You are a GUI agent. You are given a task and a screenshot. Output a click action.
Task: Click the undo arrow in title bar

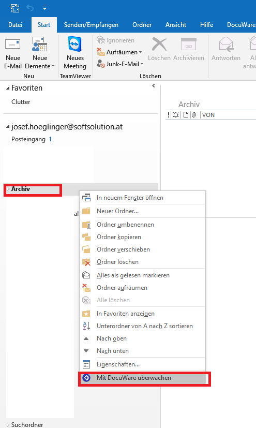point(30,8)
